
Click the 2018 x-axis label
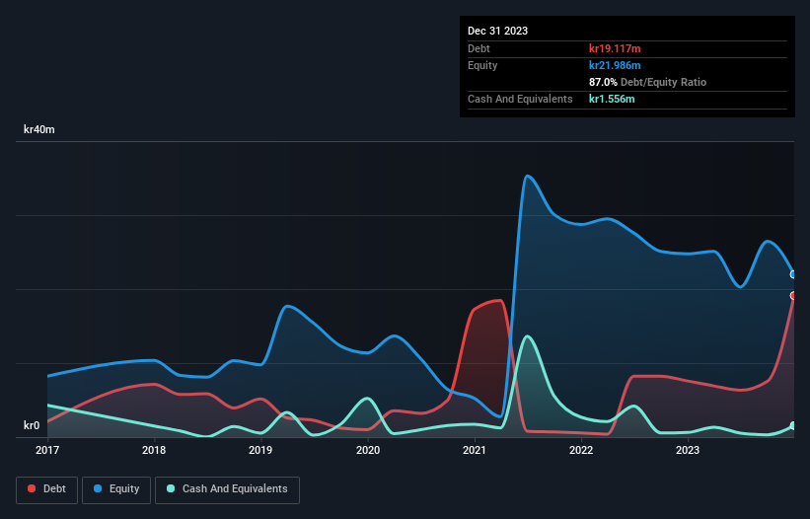click(154, 450)
